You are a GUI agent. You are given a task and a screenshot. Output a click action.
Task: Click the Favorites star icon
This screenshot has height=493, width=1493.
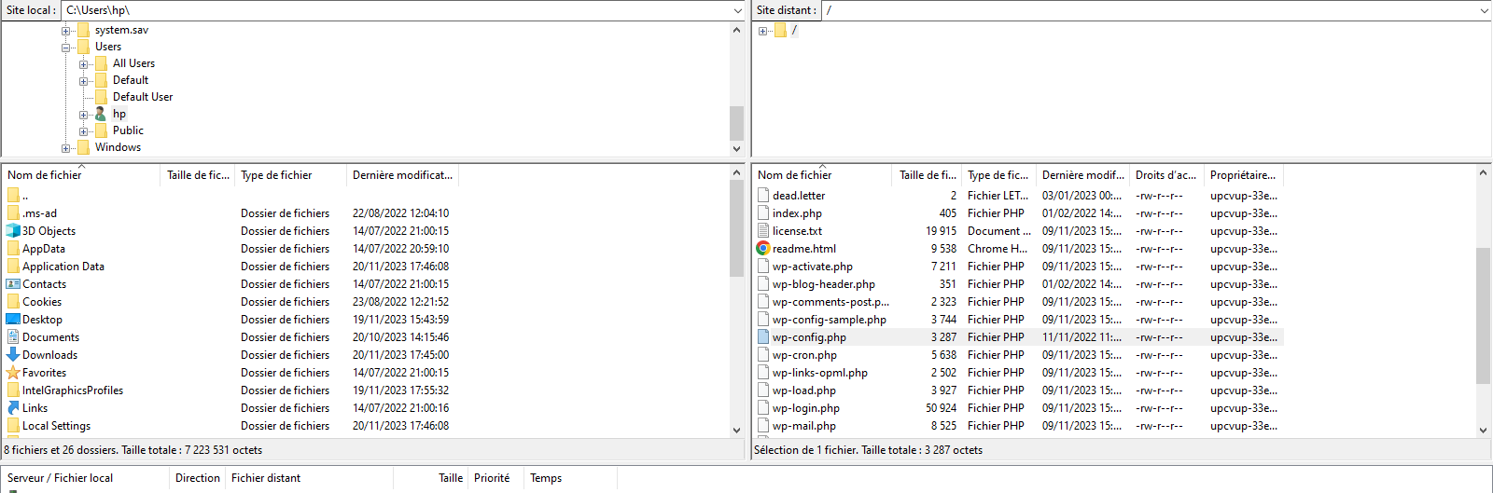click(13, 373)
